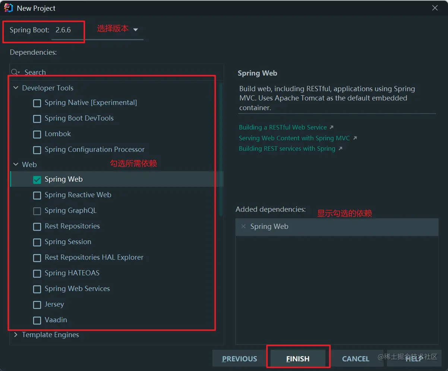Select the Web group tree label
Image resolution: width=448 pixels, height=371 pixels.
[29, 164]
